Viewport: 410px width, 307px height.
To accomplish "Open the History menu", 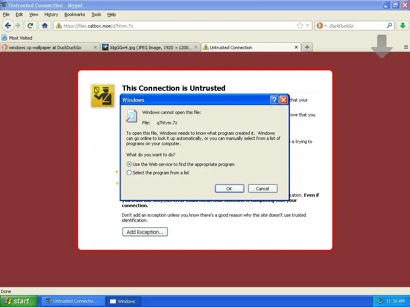I will tap(51, 14).
